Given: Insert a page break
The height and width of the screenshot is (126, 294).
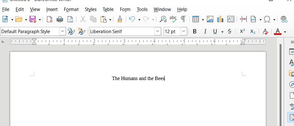Looking at the screenshot, I should click(243, 19).
